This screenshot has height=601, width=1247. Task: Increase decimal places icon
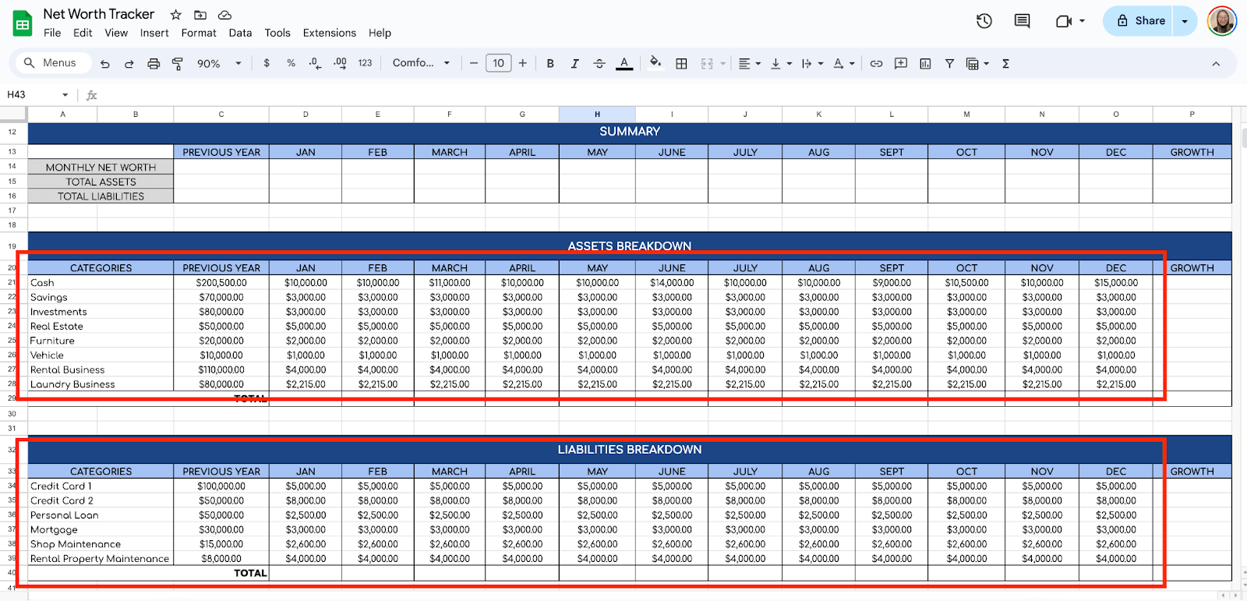pyautogui.click(x=340, y=63)
